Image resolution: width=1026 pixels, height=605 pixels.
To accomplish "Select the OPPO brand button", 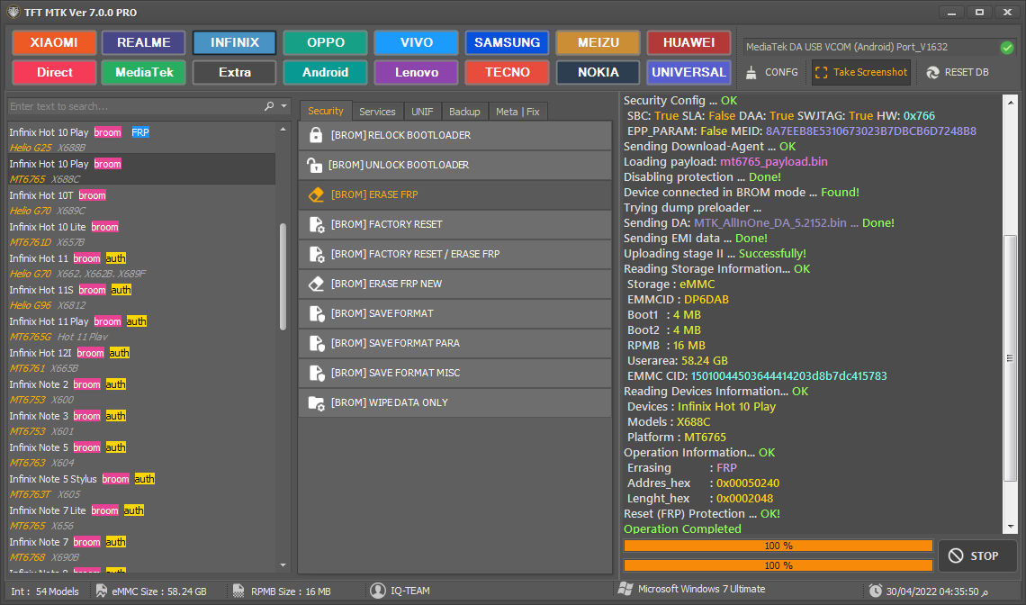I will coord(325,42).
